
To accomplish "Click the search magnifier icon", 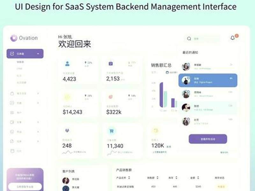I will (189, 39).
